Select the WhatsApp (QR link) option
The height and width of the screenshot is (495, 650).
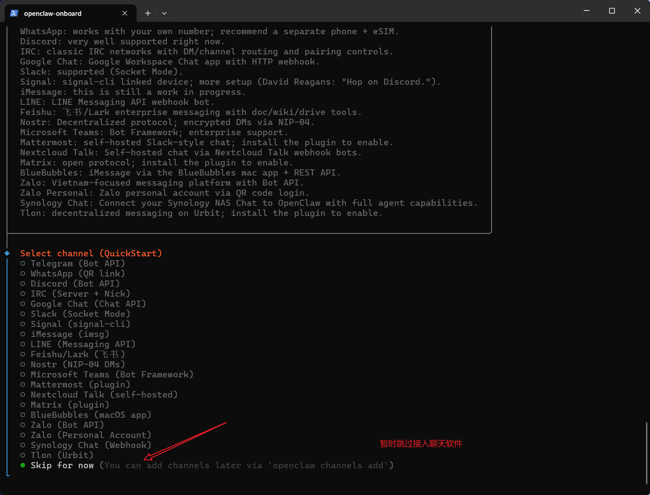coord(73,273)
